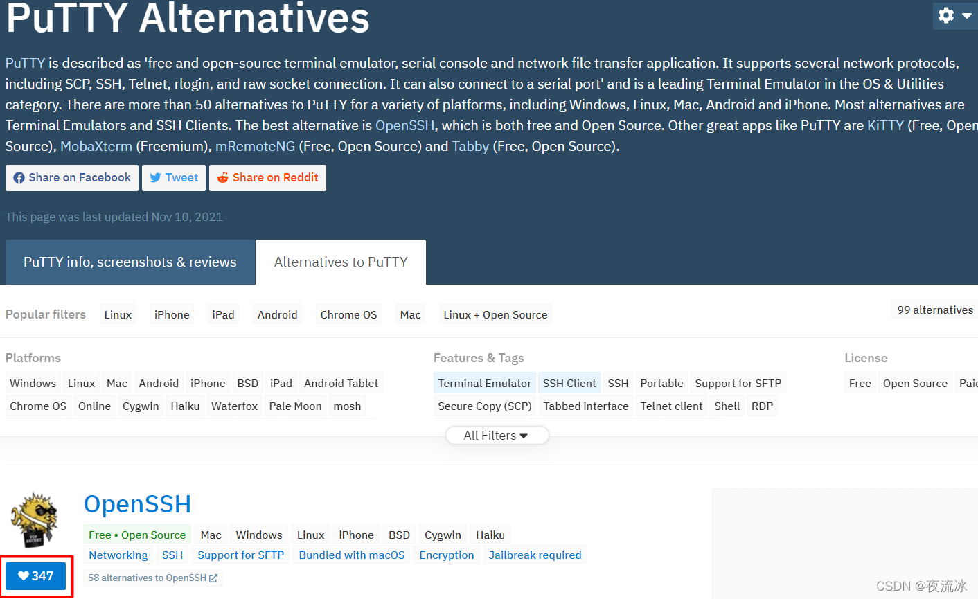Screen dimensions: 978x599
Task: Toggle the Terminal Emulator feature tag
Action: pyautogui.click(x=484, y=383)
